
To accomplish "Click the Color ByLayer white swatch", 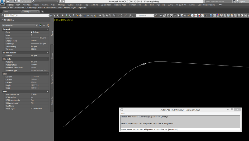I will 32,32.
